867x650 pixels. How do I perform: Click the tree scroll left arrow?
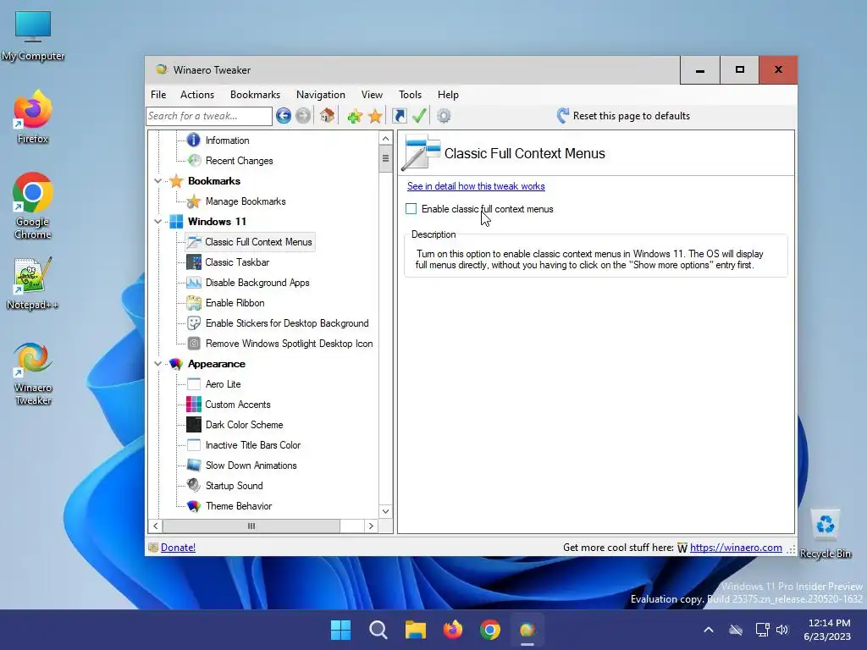156,526
